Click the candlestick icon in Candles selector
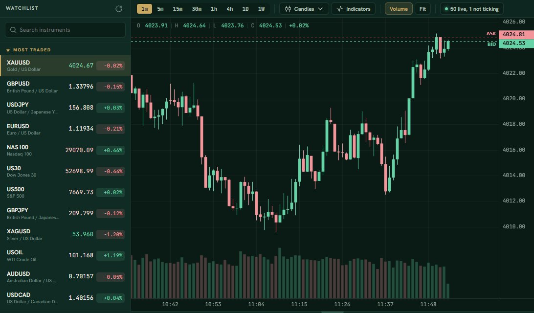 click(x=288, y=9)
